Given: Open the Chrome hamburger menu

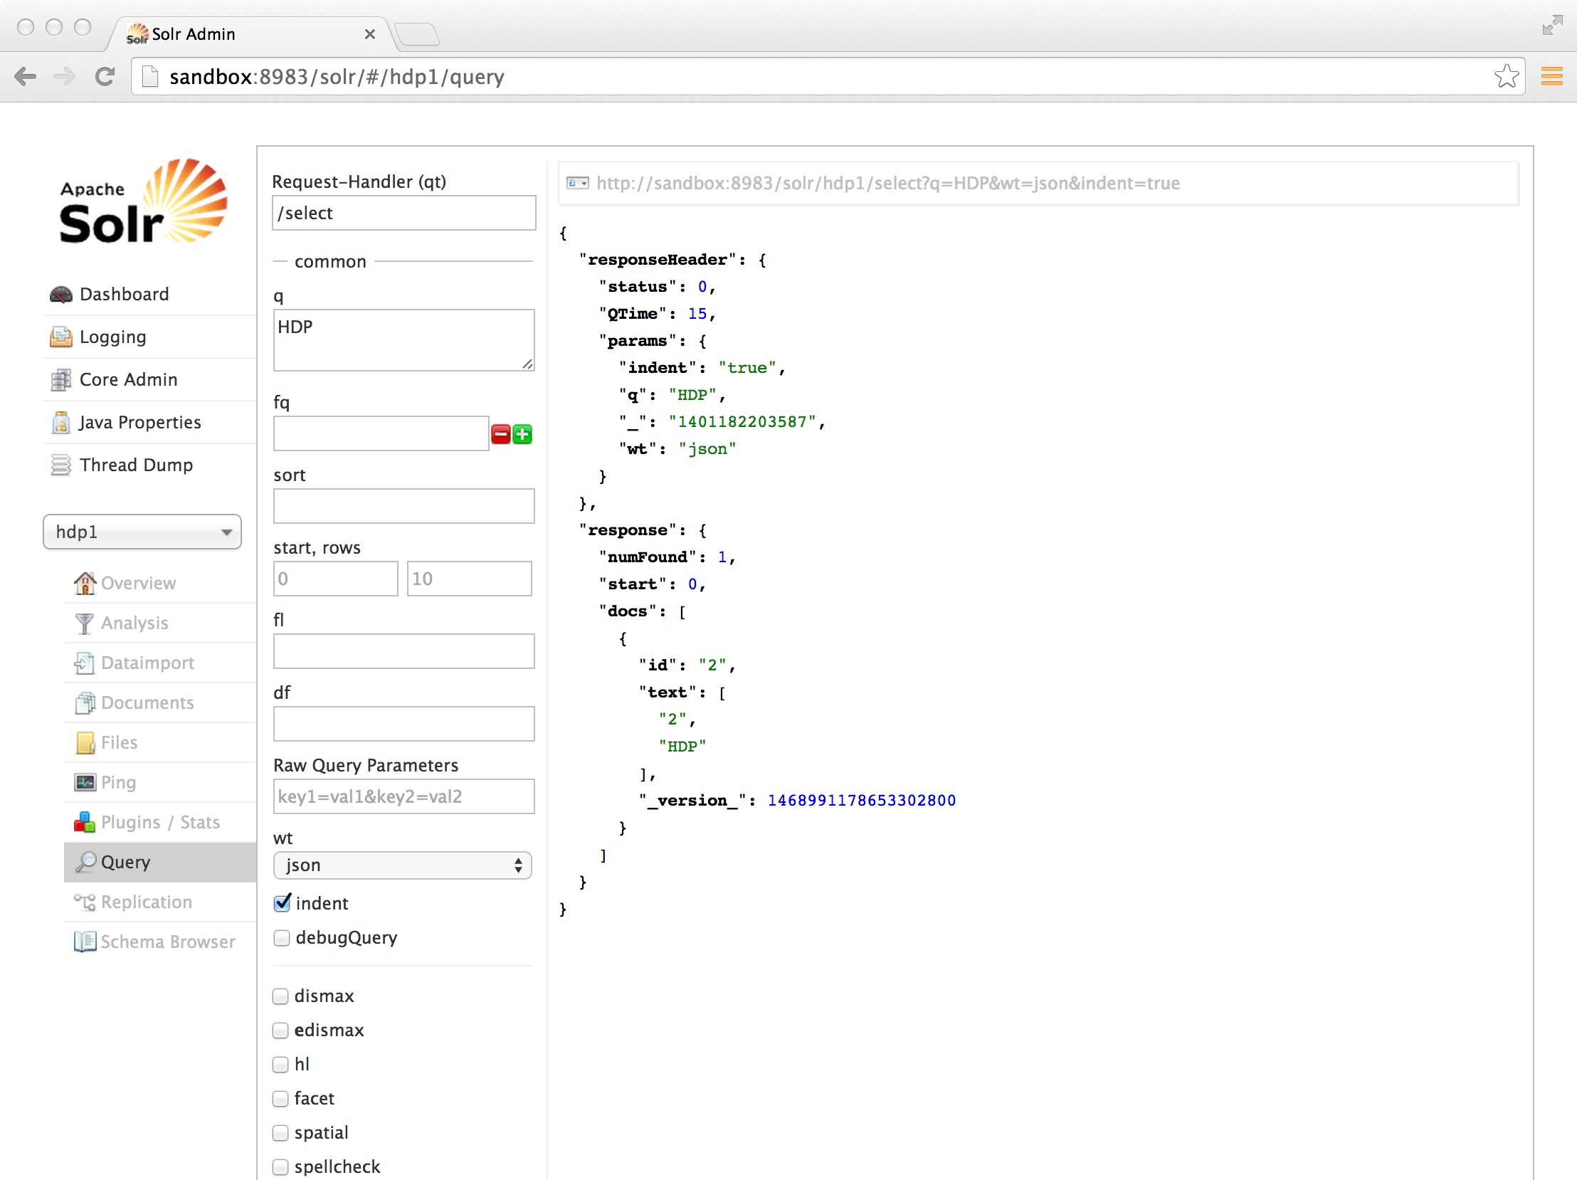Looking at the screenshot, I should pos(1551,76).
